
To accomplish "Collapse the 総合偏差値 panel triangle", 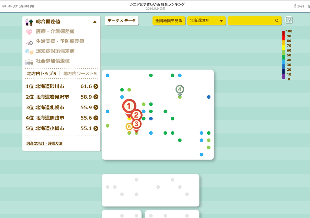I will click(x=95, y=22).
